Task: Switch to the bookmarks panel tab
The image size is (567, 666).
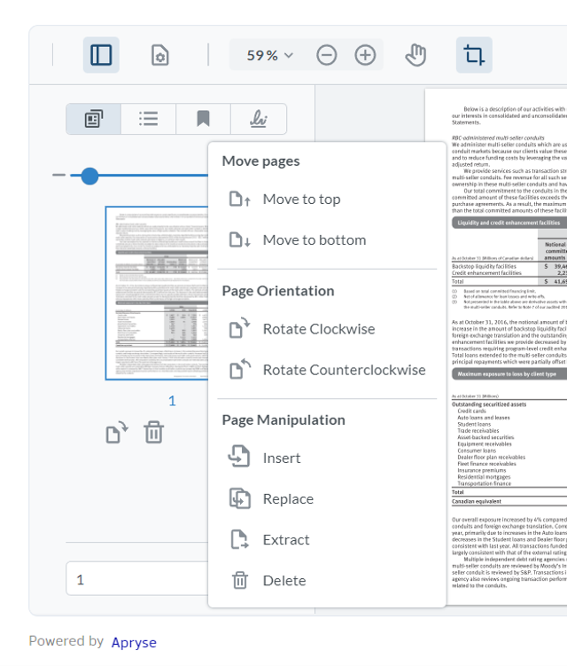Action: point(203,119)
